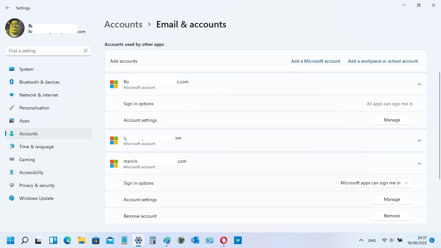
Task: Open Personalisation settings
Action: 48,108
